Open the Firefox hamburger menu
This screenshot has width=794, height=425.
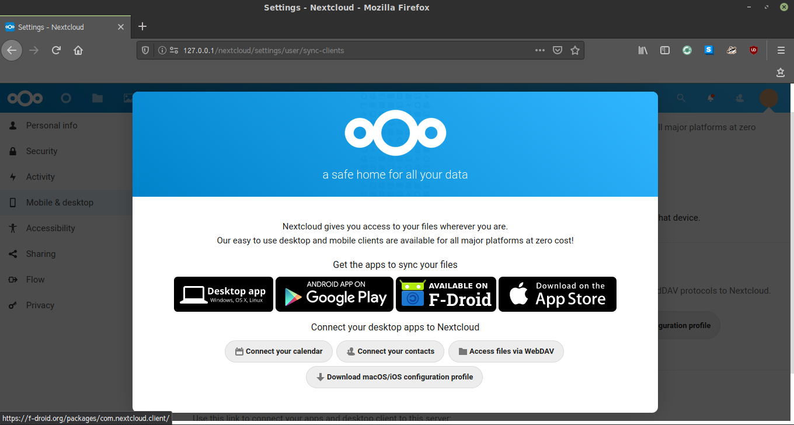(x=781, y=50)
